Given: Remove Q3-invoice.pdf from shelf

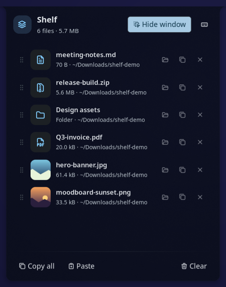Looking at the screenshot, I should click(200, 142).
